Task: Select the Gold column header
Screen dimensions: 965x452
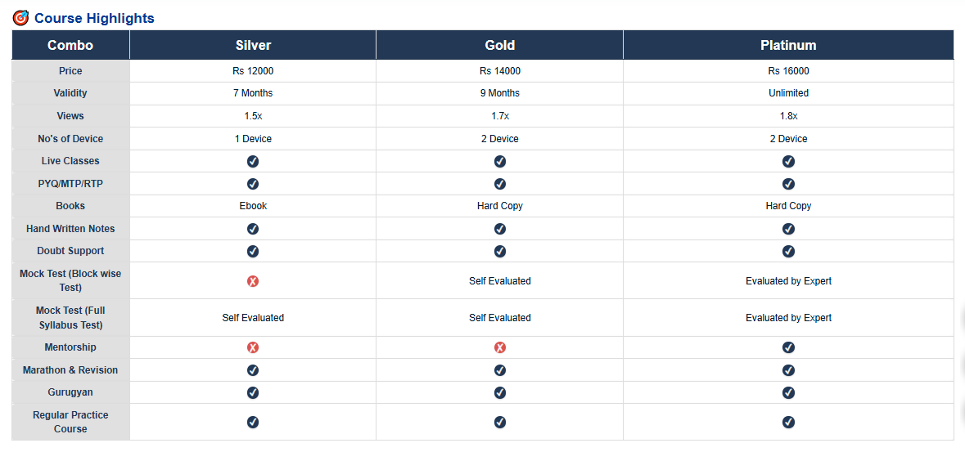Action: pyautogui.click(x=500, y=45)
